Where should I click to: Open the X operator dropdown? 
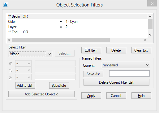(x=23, y=64)
